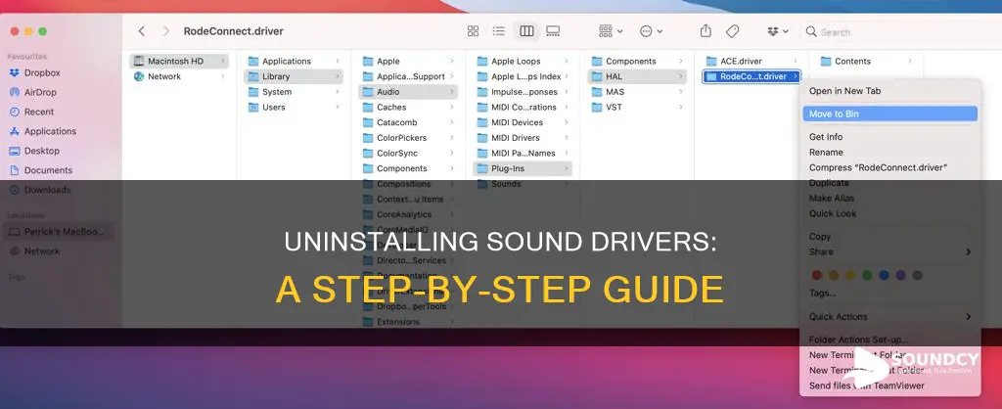Expand chevron beside MIDI Drivers
The height and width of the screenshot is (409, 1002).
567,137
